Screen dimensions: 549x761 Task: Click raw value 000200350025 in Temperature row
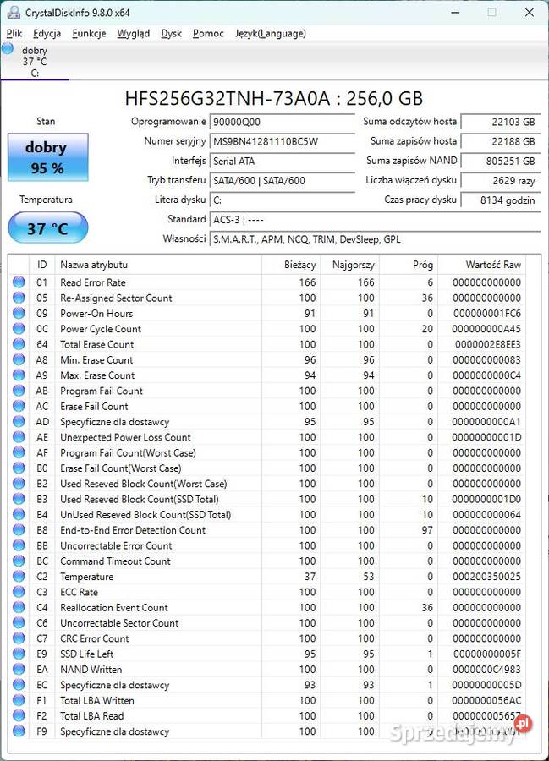click(486, 577)
